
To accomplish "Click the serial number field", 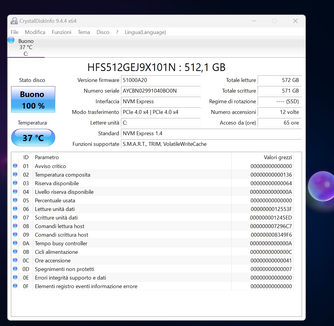I will point(161,91).
